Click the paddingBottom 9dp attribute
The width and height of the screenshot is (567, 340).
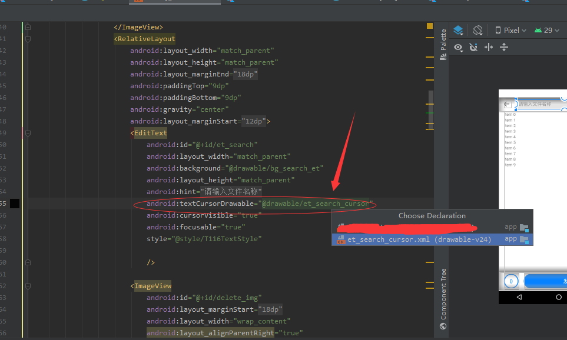(185, 98)
